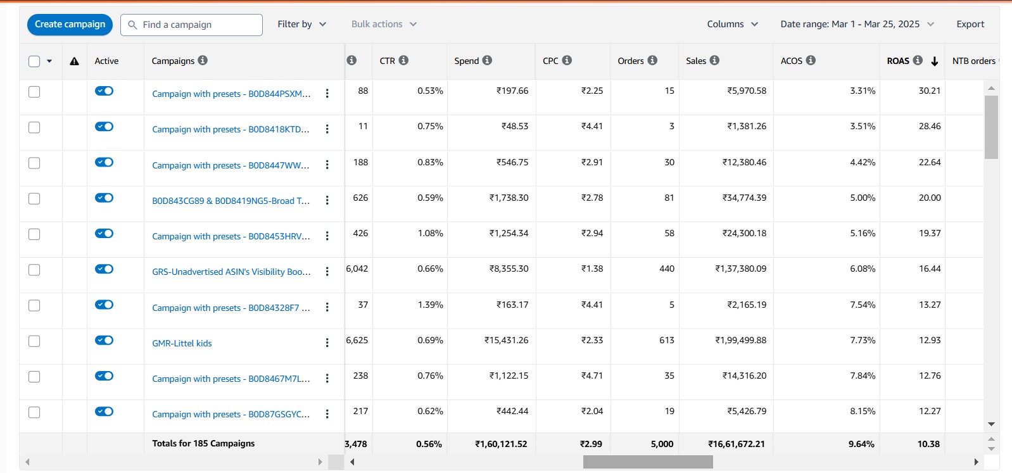
Task: Expand the select-all checkbox caret menu
Action: [49, 61]
